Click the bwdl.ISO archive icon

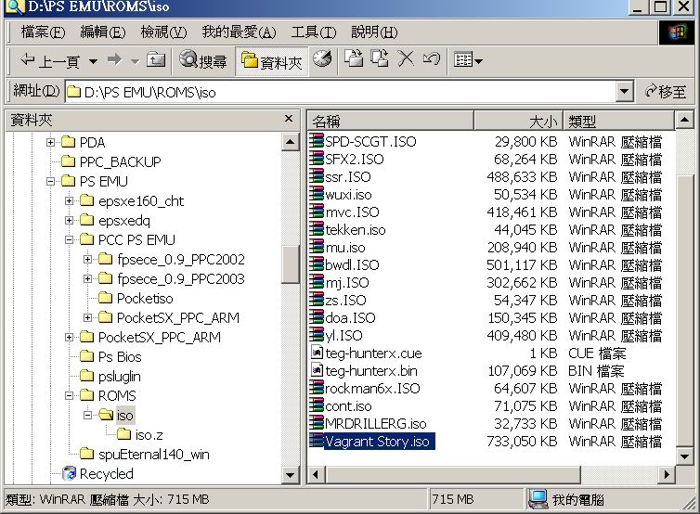tap(317, 264)
